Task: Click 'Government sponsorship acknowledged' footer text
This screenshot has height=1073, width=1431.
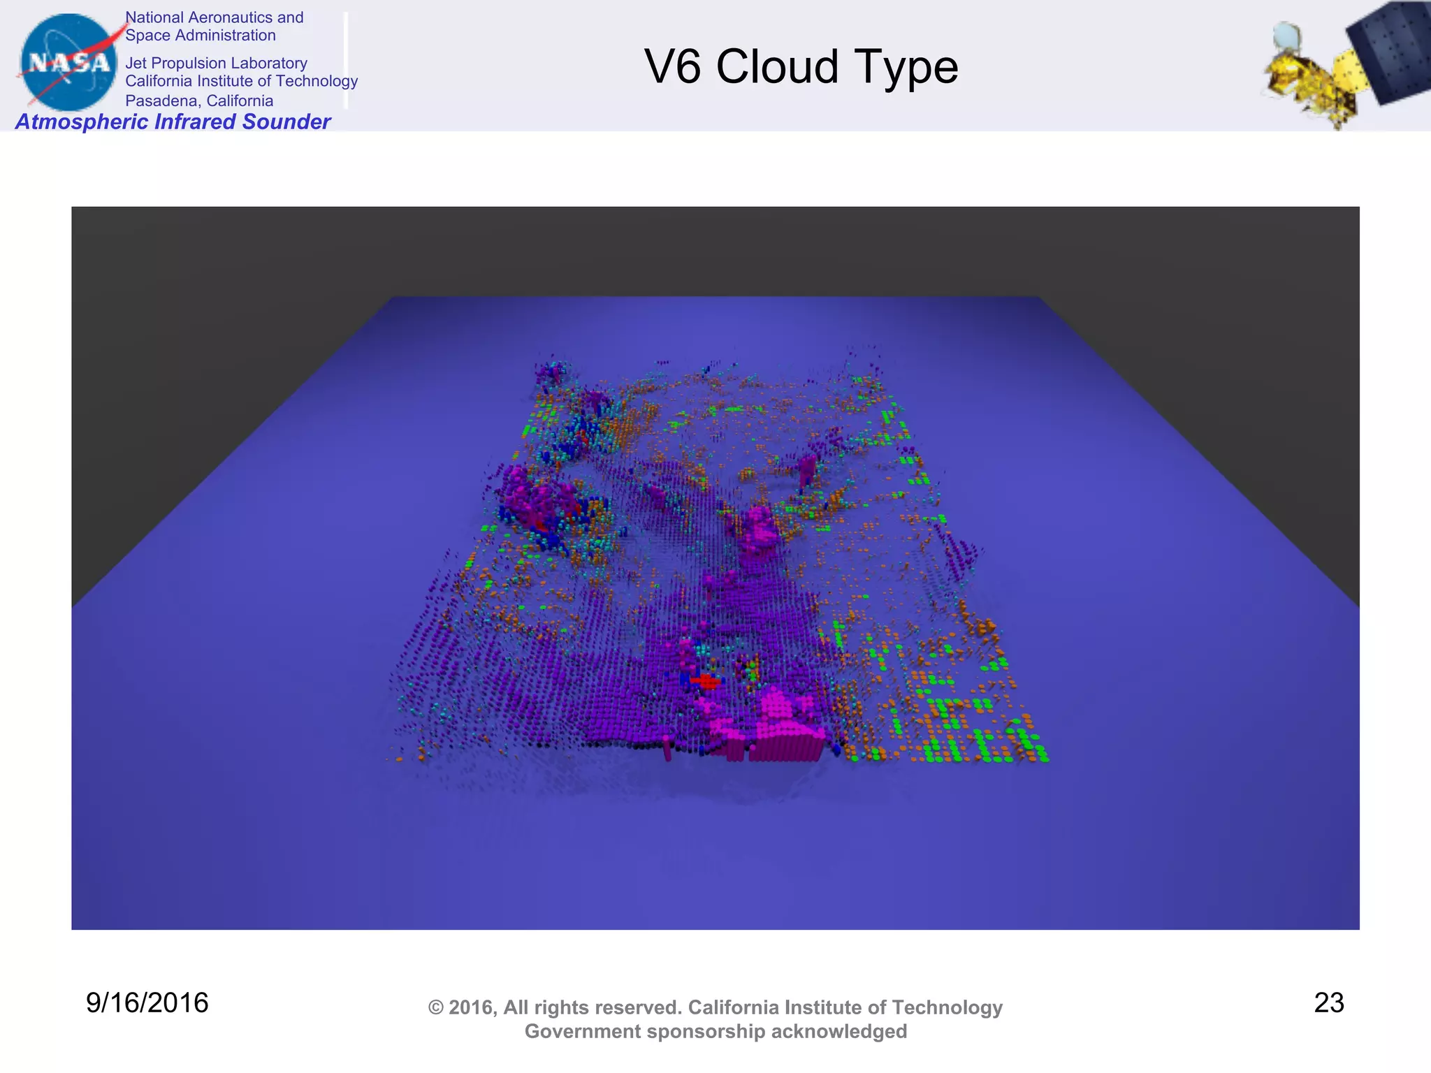Action: 715,1031
